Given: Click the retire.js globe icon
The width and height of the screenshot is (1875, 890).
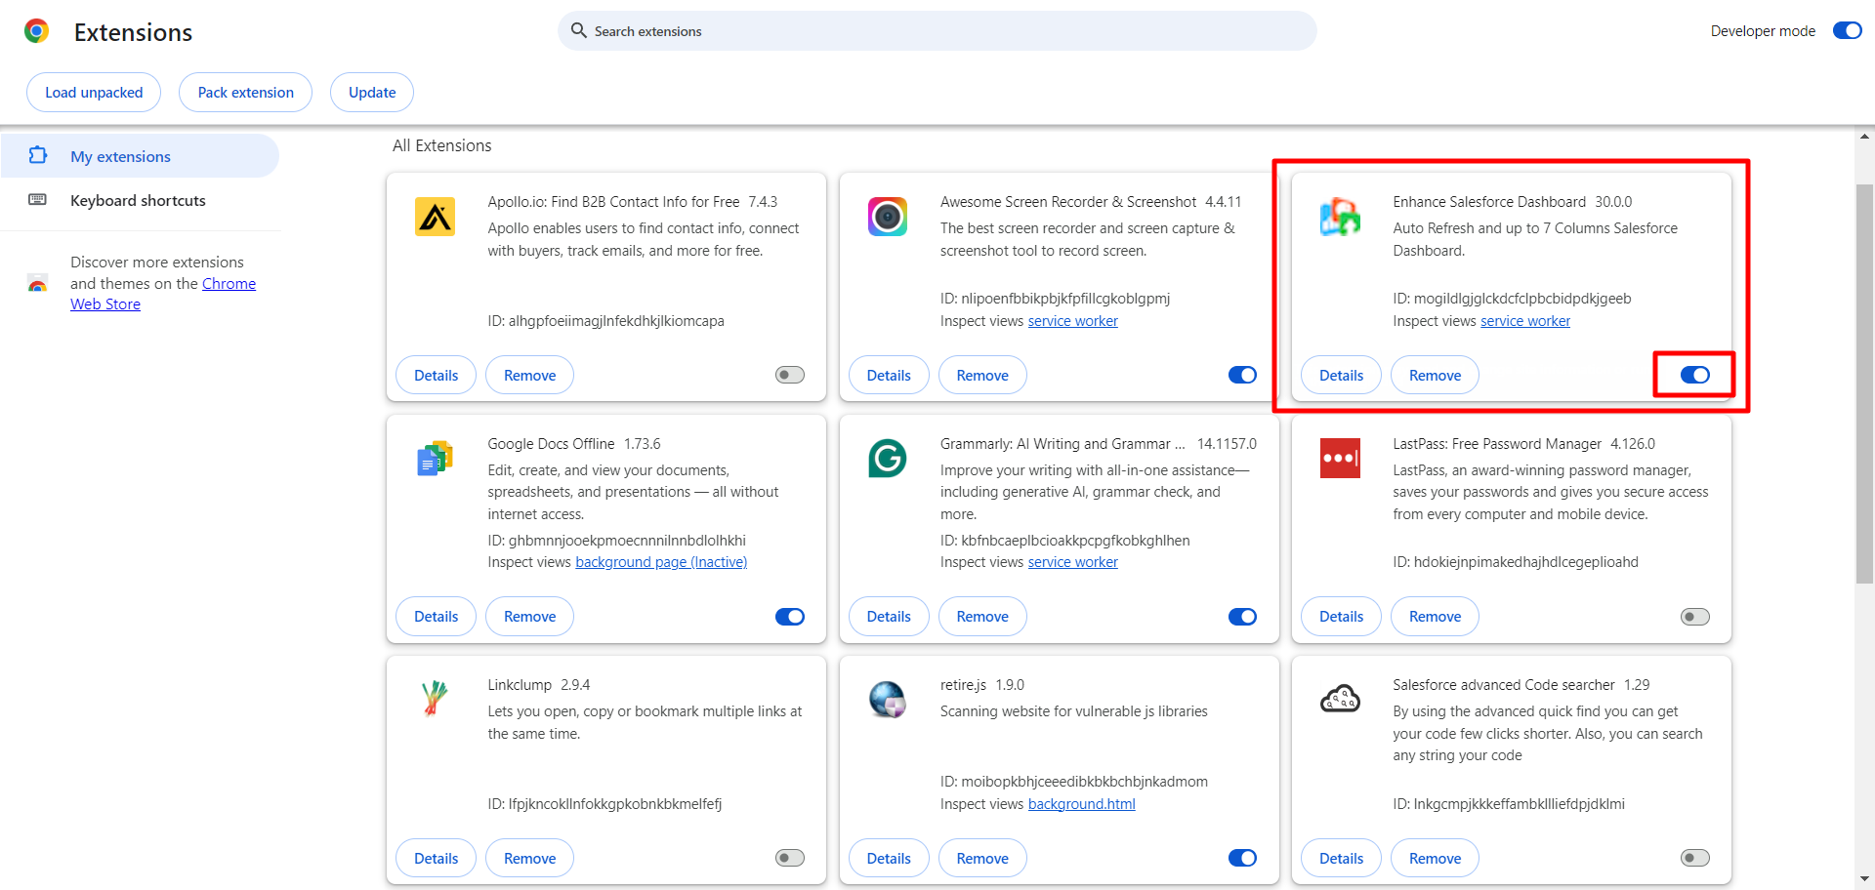Looking at the screenshot, I should point(888,699).
